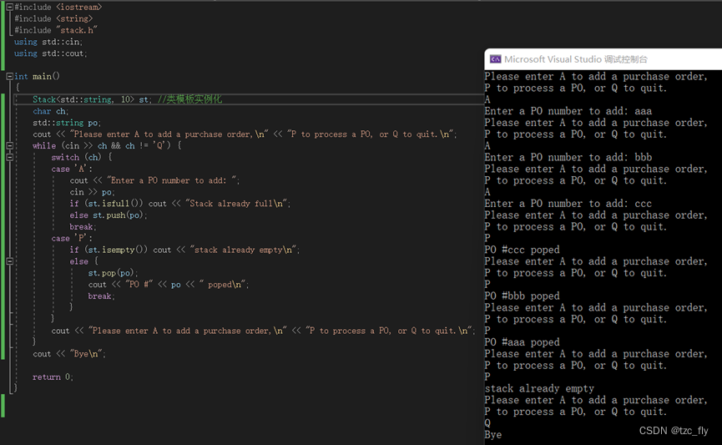This screenshot has height=445, width=722.
Task: Collapse the #include block in code gutter
Action: (x=8, y=7)
